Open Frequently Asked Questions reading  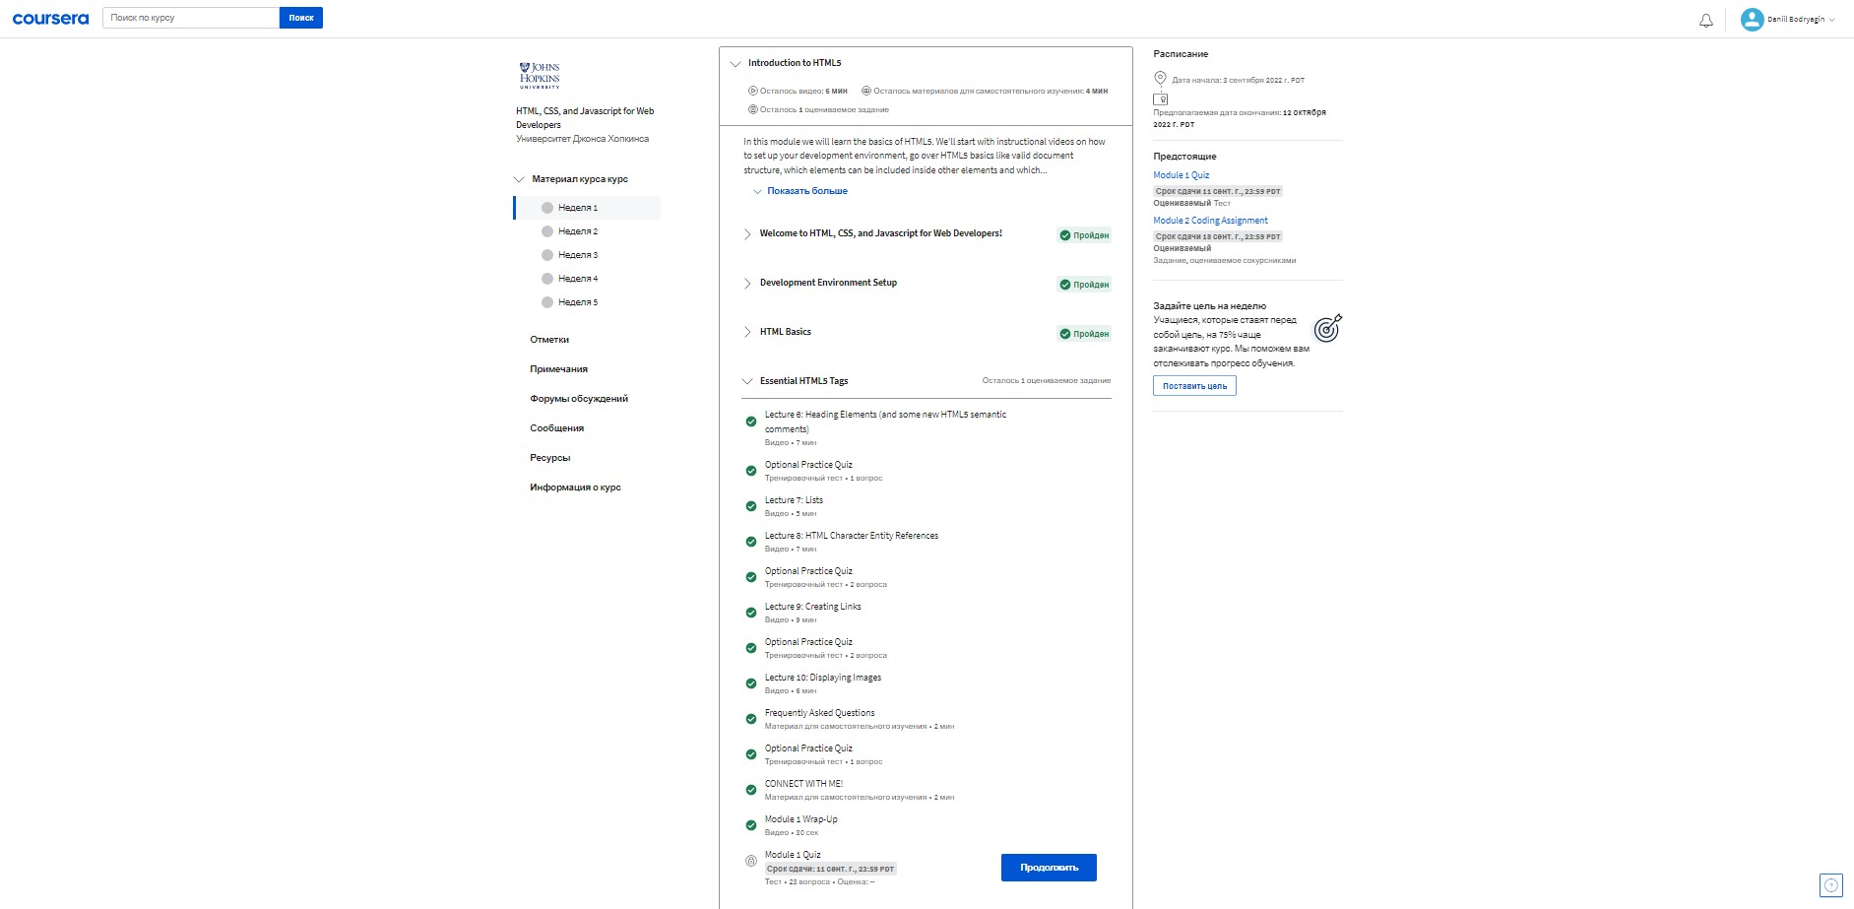tap(819, 713)
